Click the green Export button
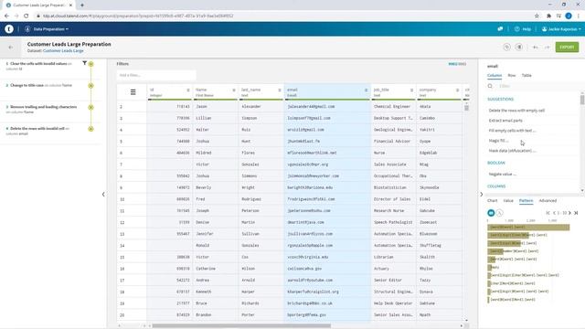 pos(567,47)
